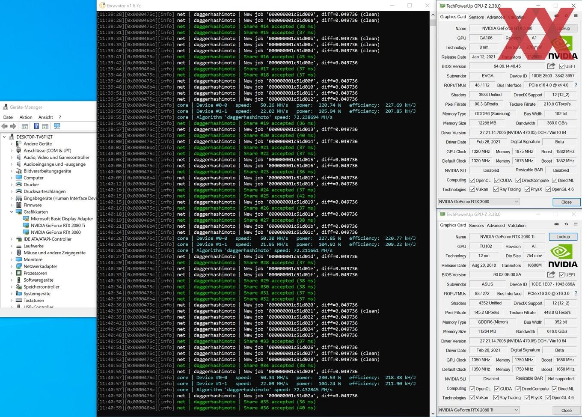Click the device icon of NVIDIA GeForce RTX 2080 Ti
582x417 pixels.
pyautogui.click(x=26, y=226)
